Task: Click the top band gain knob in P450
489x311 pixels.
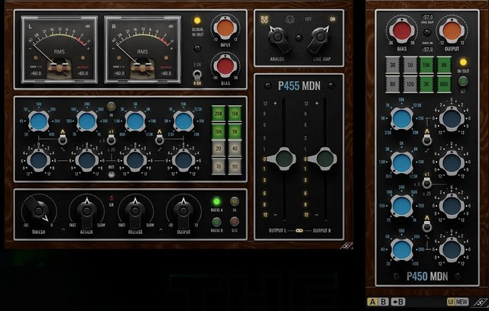Action: coord(452,118)
